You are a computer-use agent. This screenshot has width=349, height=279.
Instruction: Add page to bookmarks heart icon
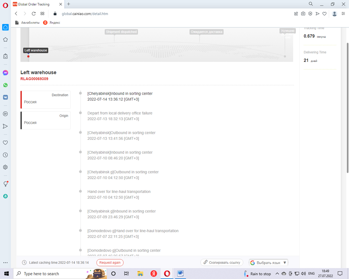[x=324, y=14]
